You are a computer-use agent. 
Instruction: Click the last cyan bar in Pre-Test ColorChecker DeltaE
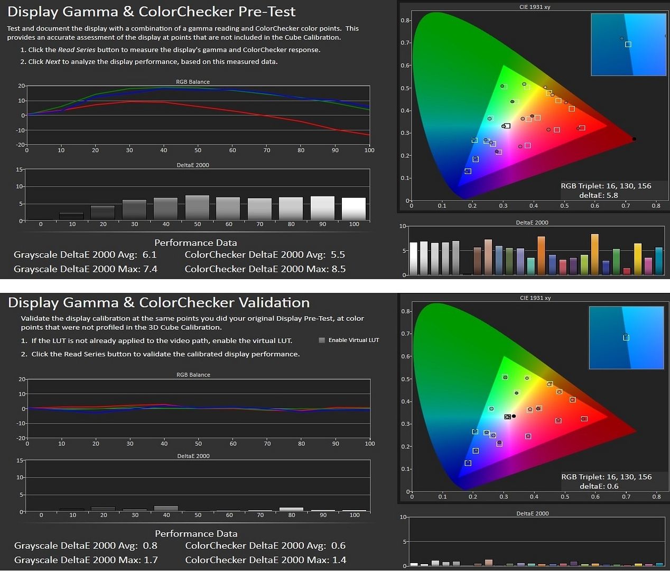658,261
